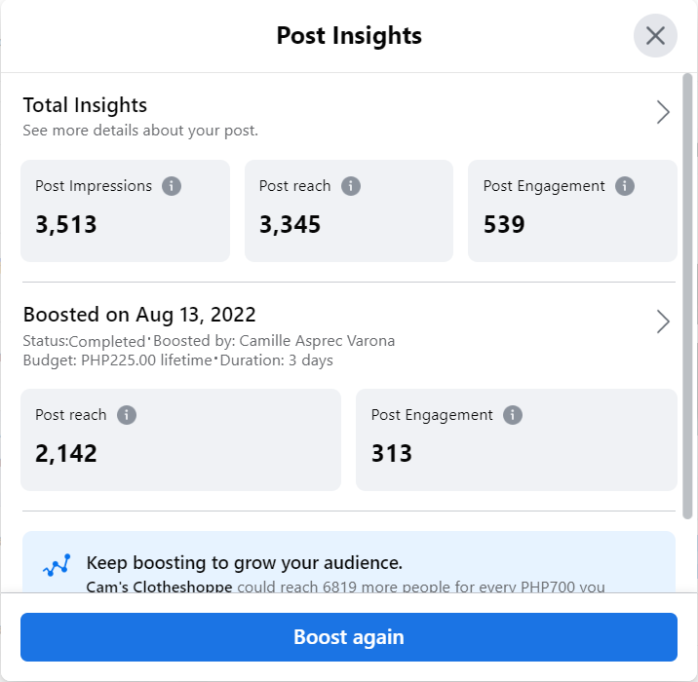Click the Total Insights heading
The width and height of the screenshot is (698, 682).
click(85, 105)
